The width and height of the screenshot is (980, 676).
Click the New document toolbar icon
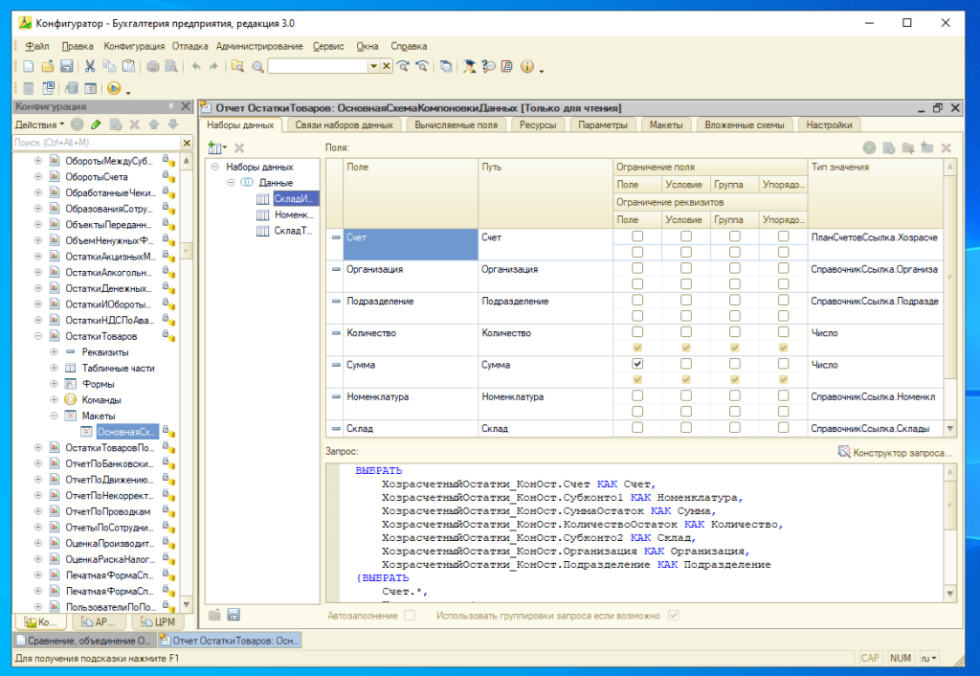[x=29, y=66]
